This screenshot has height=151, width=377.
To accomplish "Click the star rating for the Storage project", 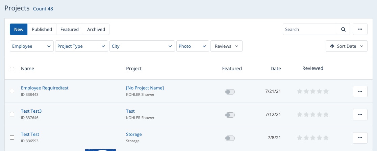I will point(312,138).
